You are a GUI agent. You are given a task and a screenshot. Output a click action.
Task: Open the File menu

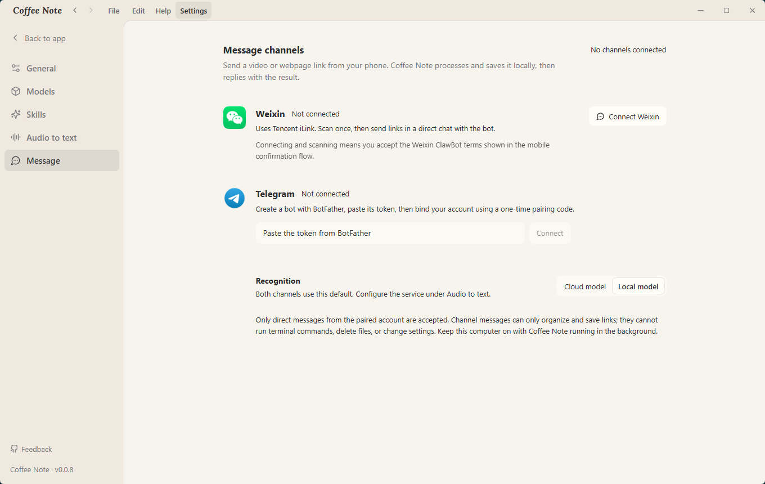tap(114, 11)
